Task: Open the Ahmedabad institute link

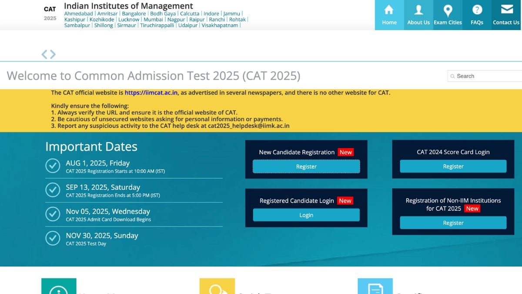Action: [x=79, y=14]
